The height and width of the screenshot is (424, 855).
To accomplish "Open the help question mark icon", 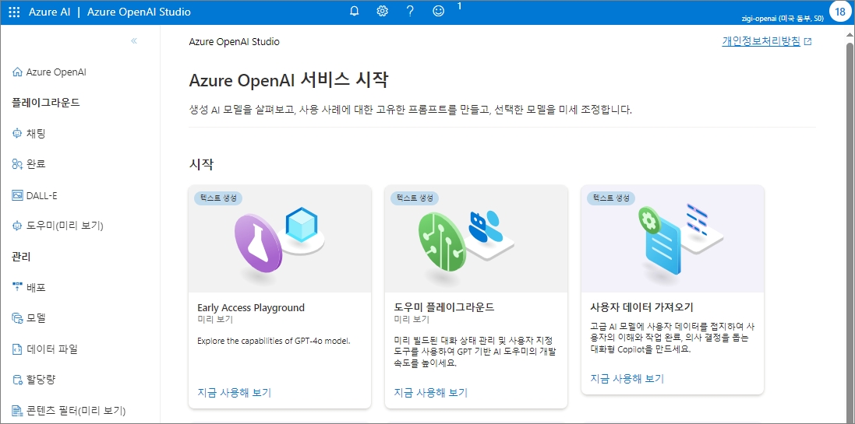I will click(x=411, y=12).
